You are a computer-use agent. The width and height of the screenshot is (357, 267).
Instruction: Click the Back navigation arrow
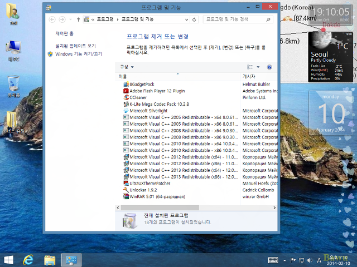click(52, 19)
